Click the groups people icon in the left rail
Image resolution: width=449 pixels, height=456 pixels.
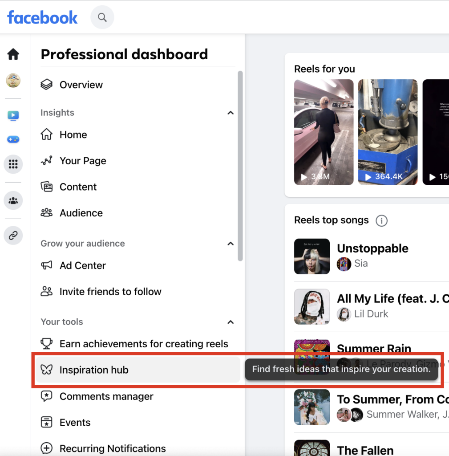pyautogui.click(x=13, y=200)
